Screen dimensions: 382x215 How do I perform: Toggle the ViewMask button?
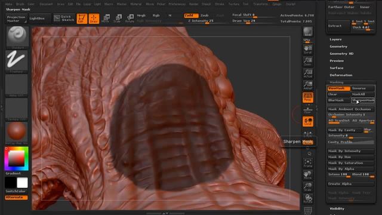pyautogui.click(x=338, y=88)
